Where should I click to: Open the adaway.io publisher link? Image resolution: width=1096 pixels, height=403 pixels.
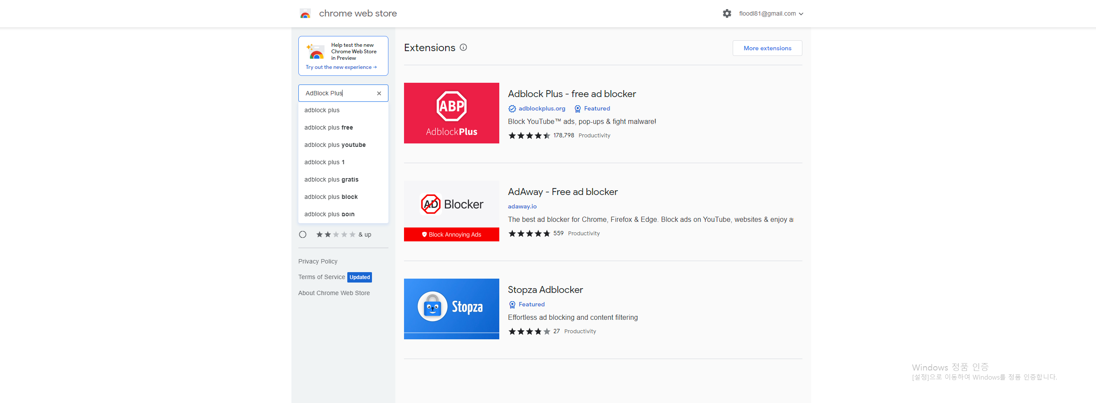(x=522, y=207)
